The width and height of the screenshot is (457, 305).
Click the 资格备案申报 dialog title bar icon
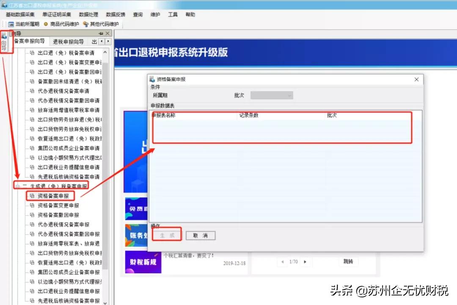point(152,79)
